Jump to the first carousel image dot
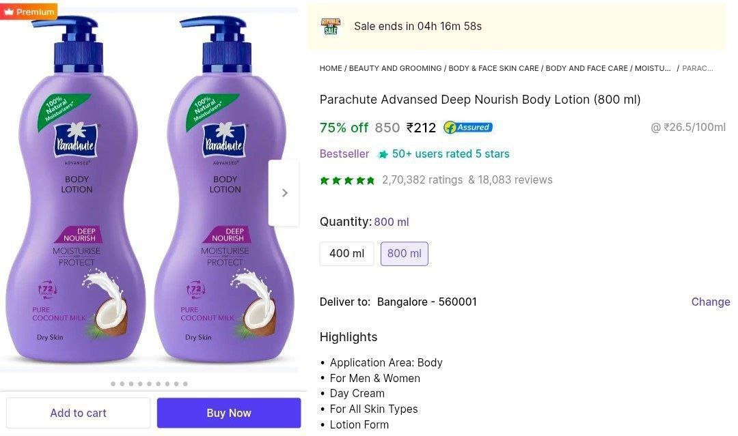The height and width of the screenshot is (436, 738). point(113,384)
